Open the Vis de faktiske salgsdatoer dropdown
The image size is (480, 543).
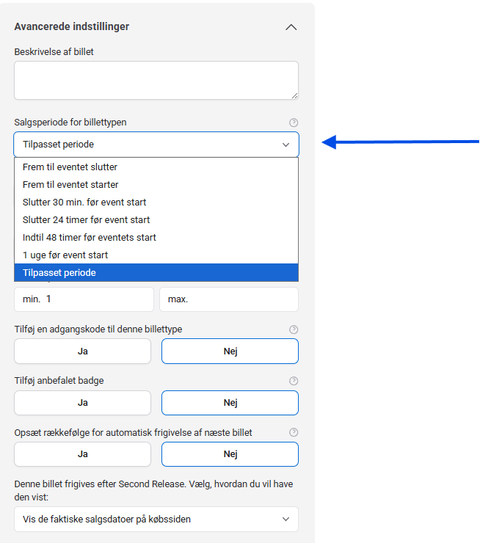point(156,519)
